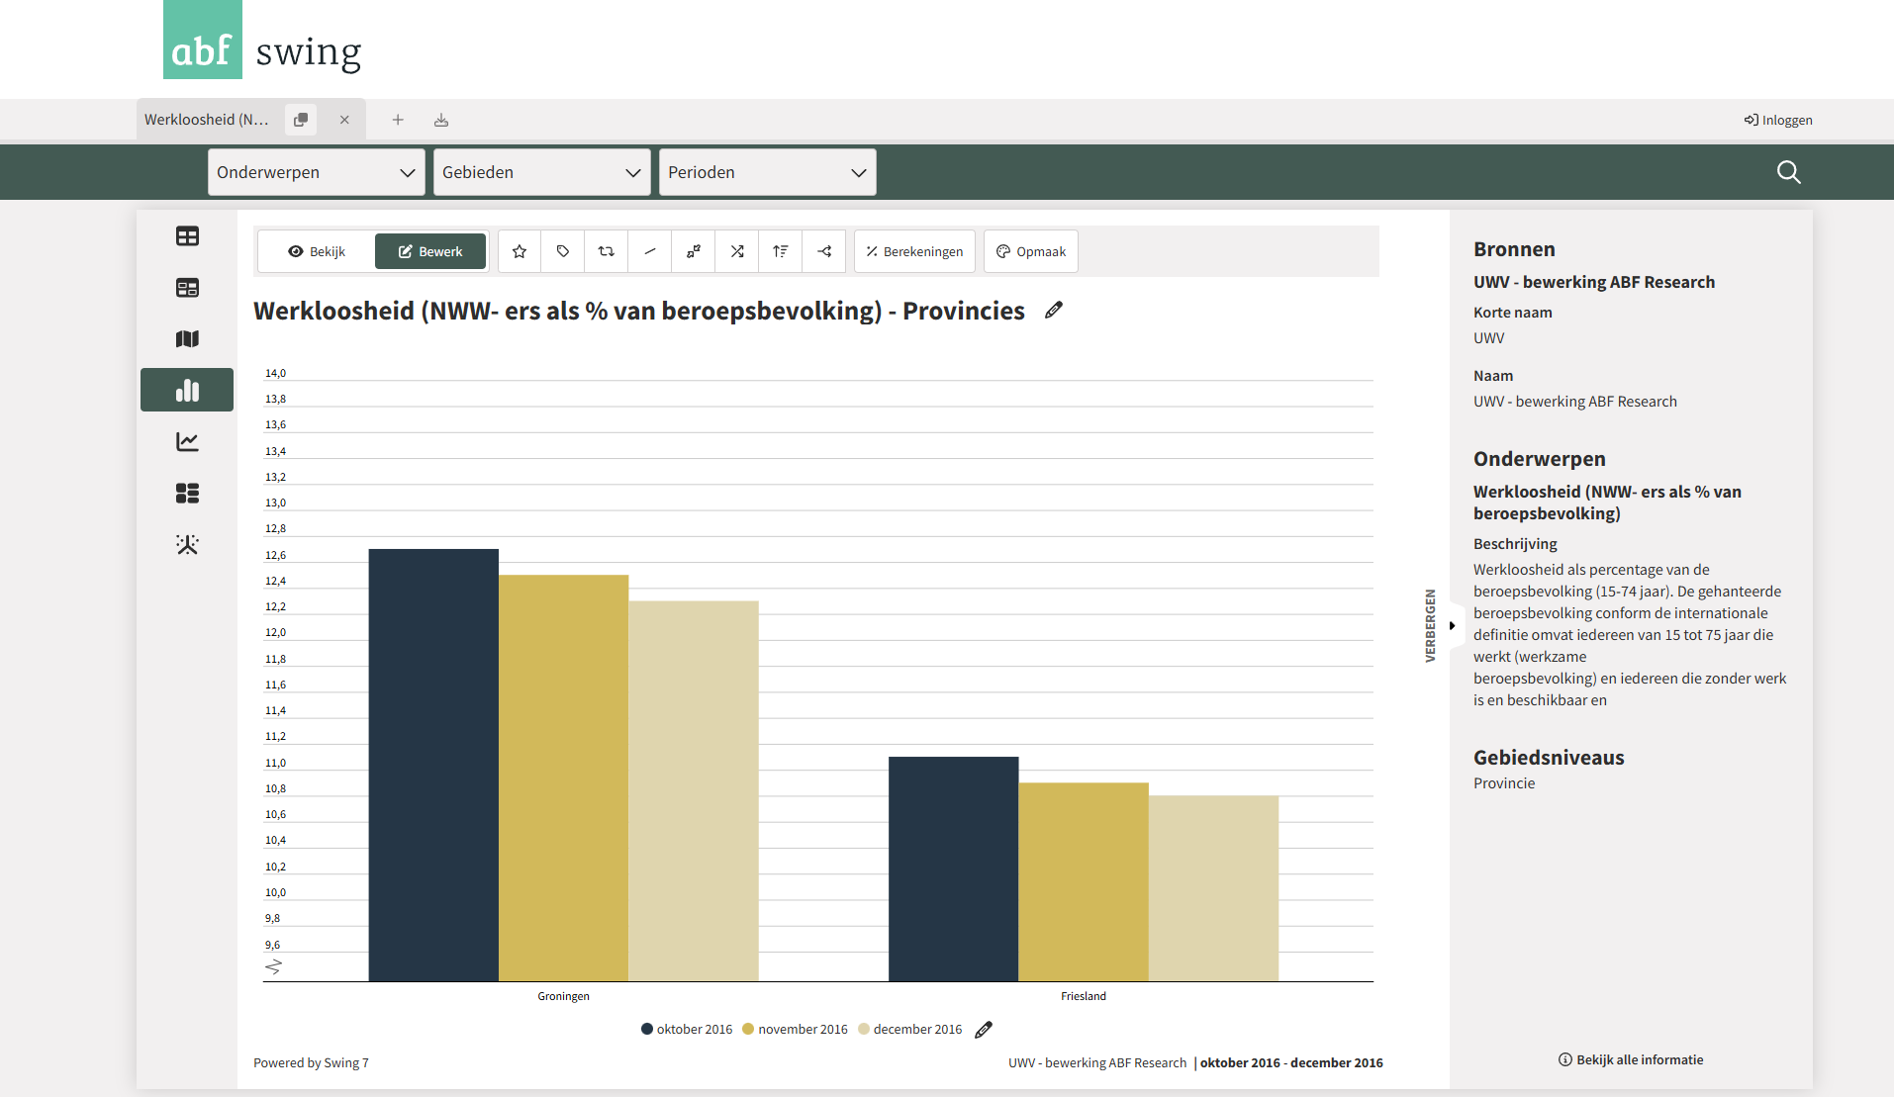
Task: Click Bekijk alle informatie link
Action: tap(1631, 1059)
